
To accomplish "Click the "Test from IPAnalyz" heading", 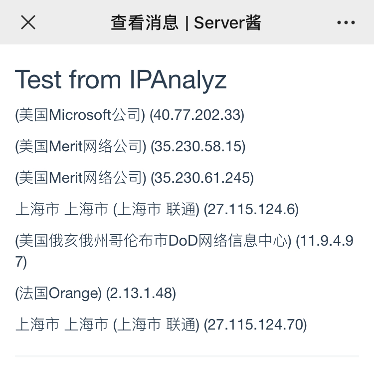I will point(121,79).
